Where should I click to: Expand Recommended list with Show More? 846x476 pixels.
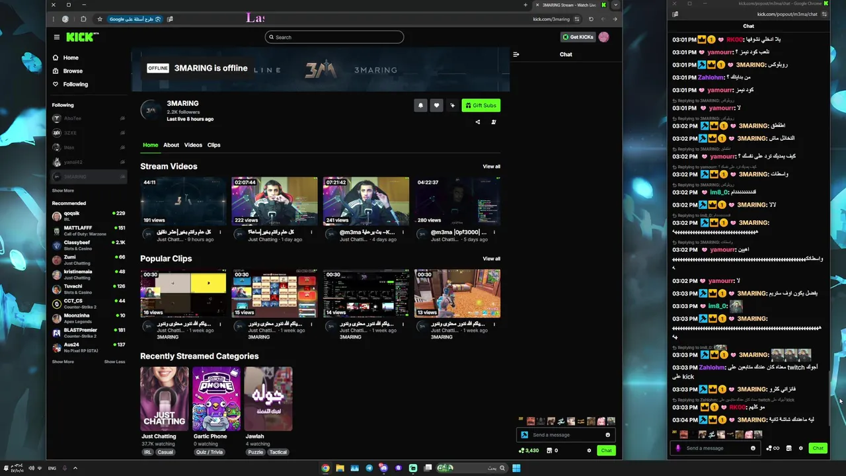tap(63, 362)
